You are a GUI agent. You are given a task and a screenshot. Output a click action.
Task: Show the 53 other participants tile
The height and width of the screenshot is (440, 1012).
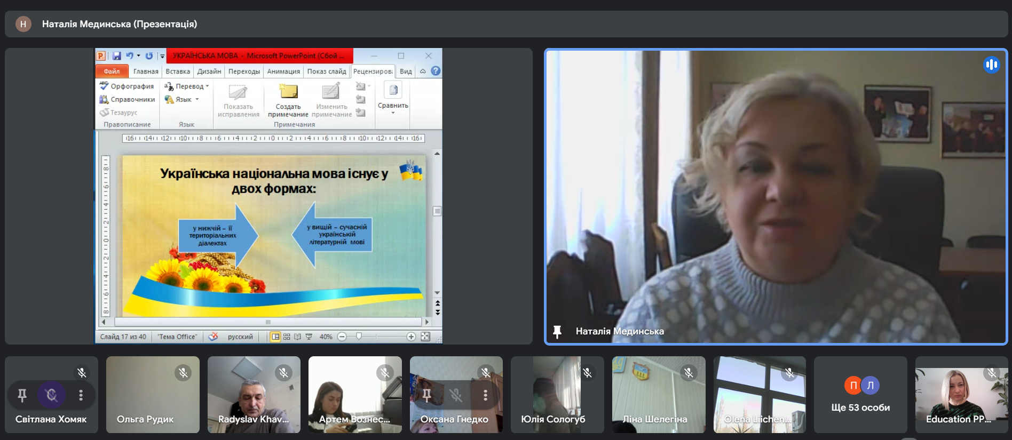pos(860,395)
